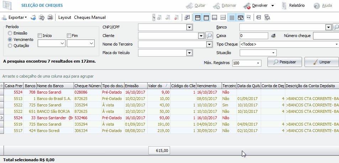339x163 pixels.
Task: Select the Emissão radio button
Action: 10,33
